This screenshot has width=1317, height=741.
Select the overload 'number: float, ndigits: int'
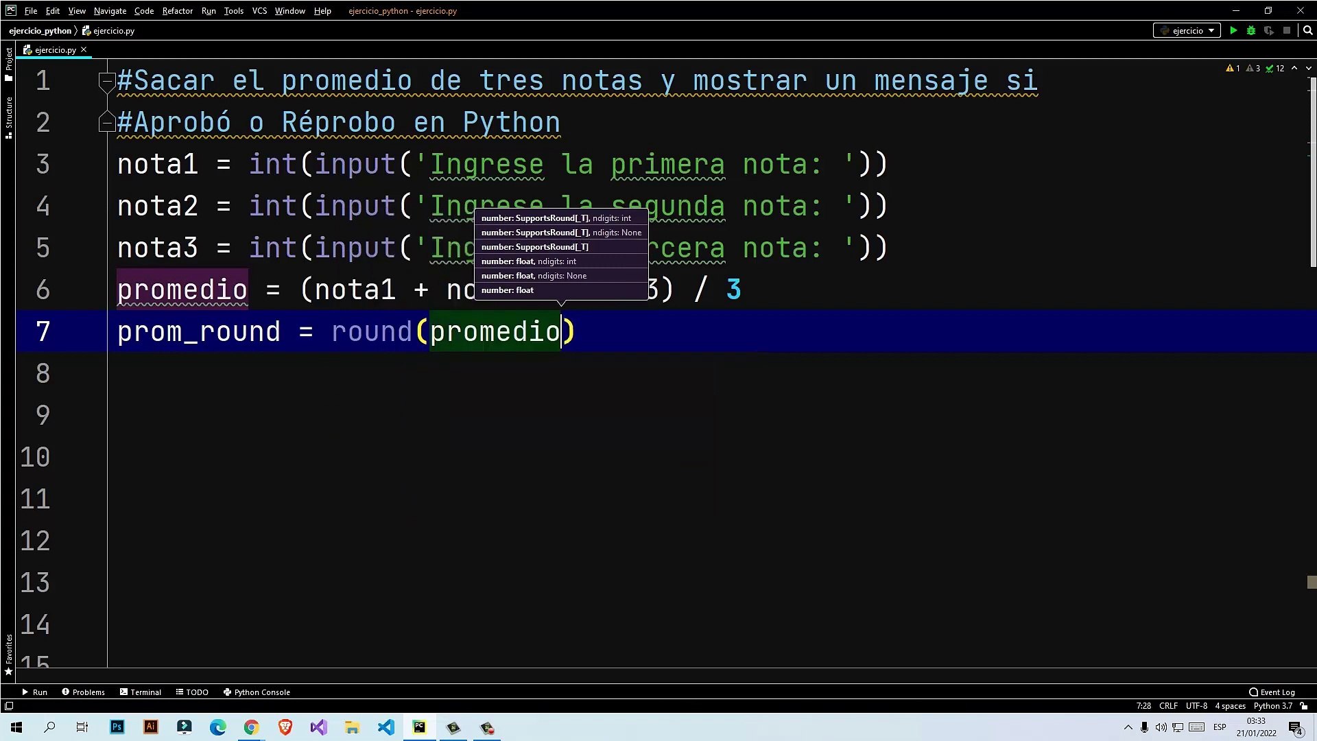click(x=528, y=261)
